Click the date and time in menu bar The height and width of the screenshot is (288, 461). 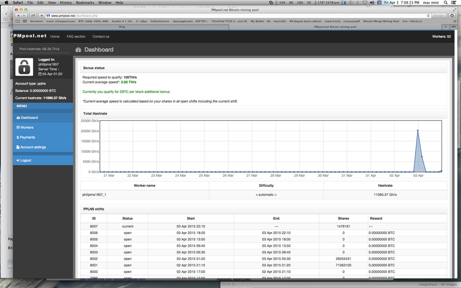point(402,2)
